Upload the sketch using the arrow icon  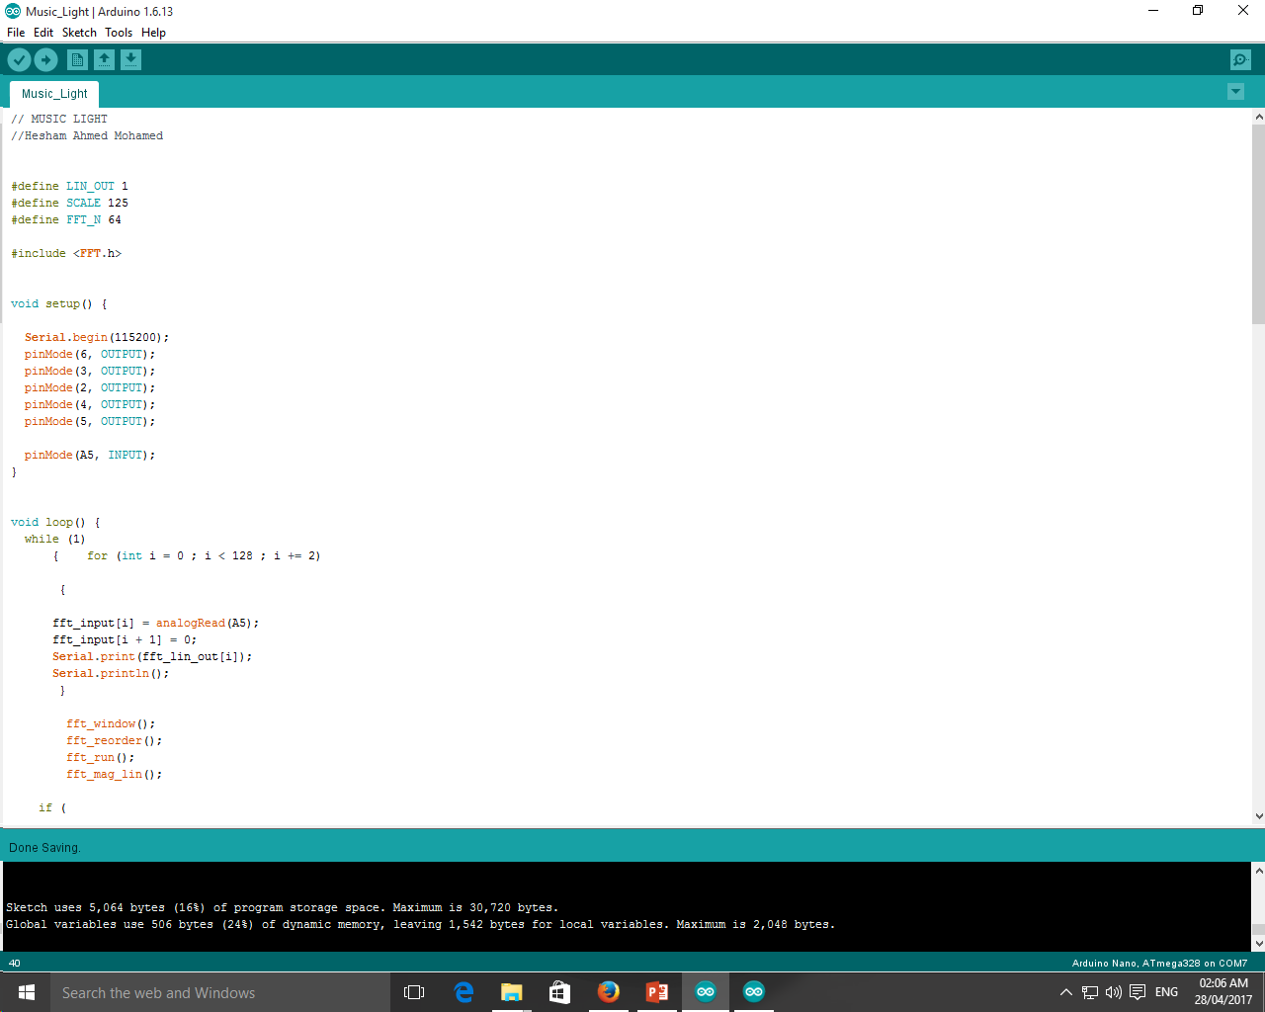click(x=45, y=59)
